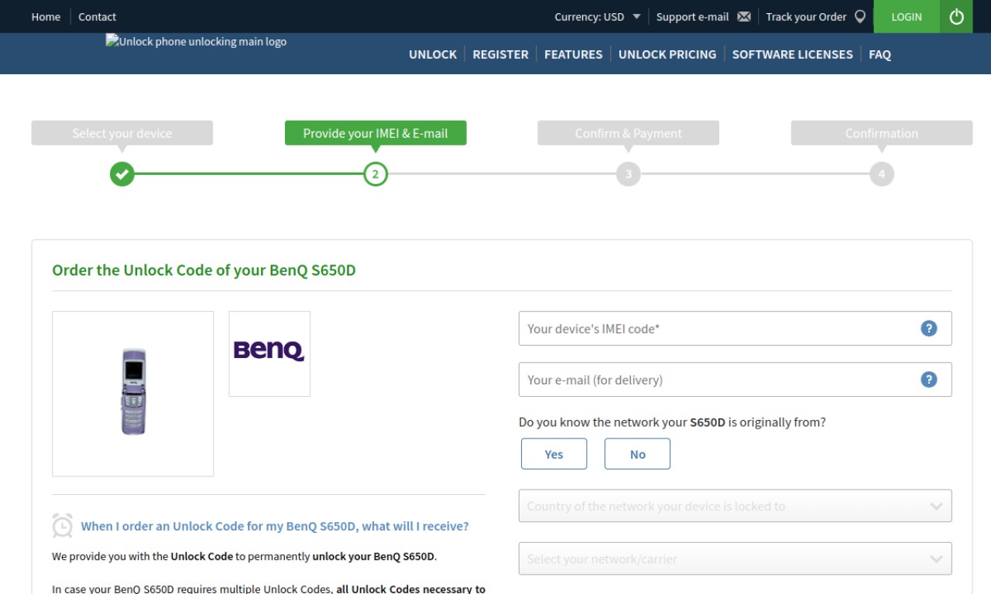Click the step 4 circle indicator
The width and height of the screenshot is (991, 594).
click(x=881, y=174)
